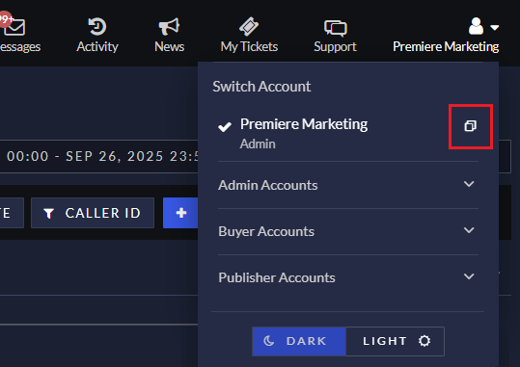Click the checkmark next to Premiere Marketing
520x367 pixels.
(225, 126)
